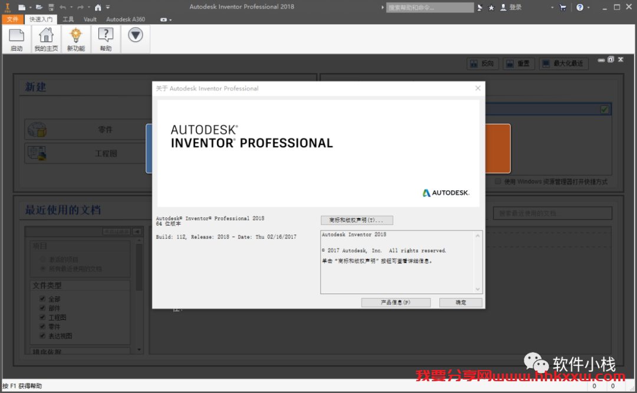
Task: Open the customize quick access toolbar dropdown
Action: pyautogui.click(x=108, y=7)
